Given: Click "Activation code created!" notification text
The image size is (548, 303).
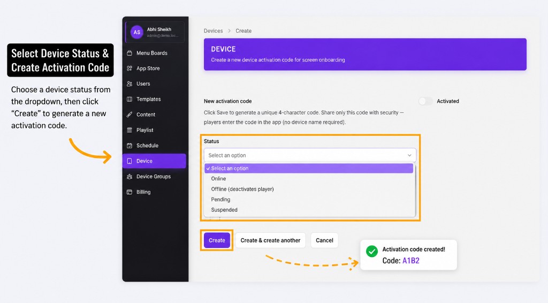Looking at the screenshot, I should pos(414,249).
